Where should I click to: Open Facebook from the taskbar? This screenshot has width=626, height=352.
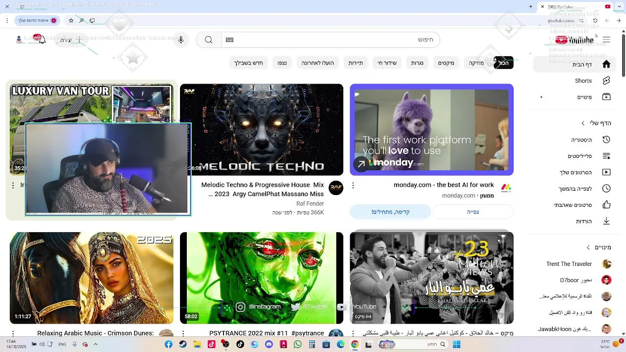coord(168,344)
